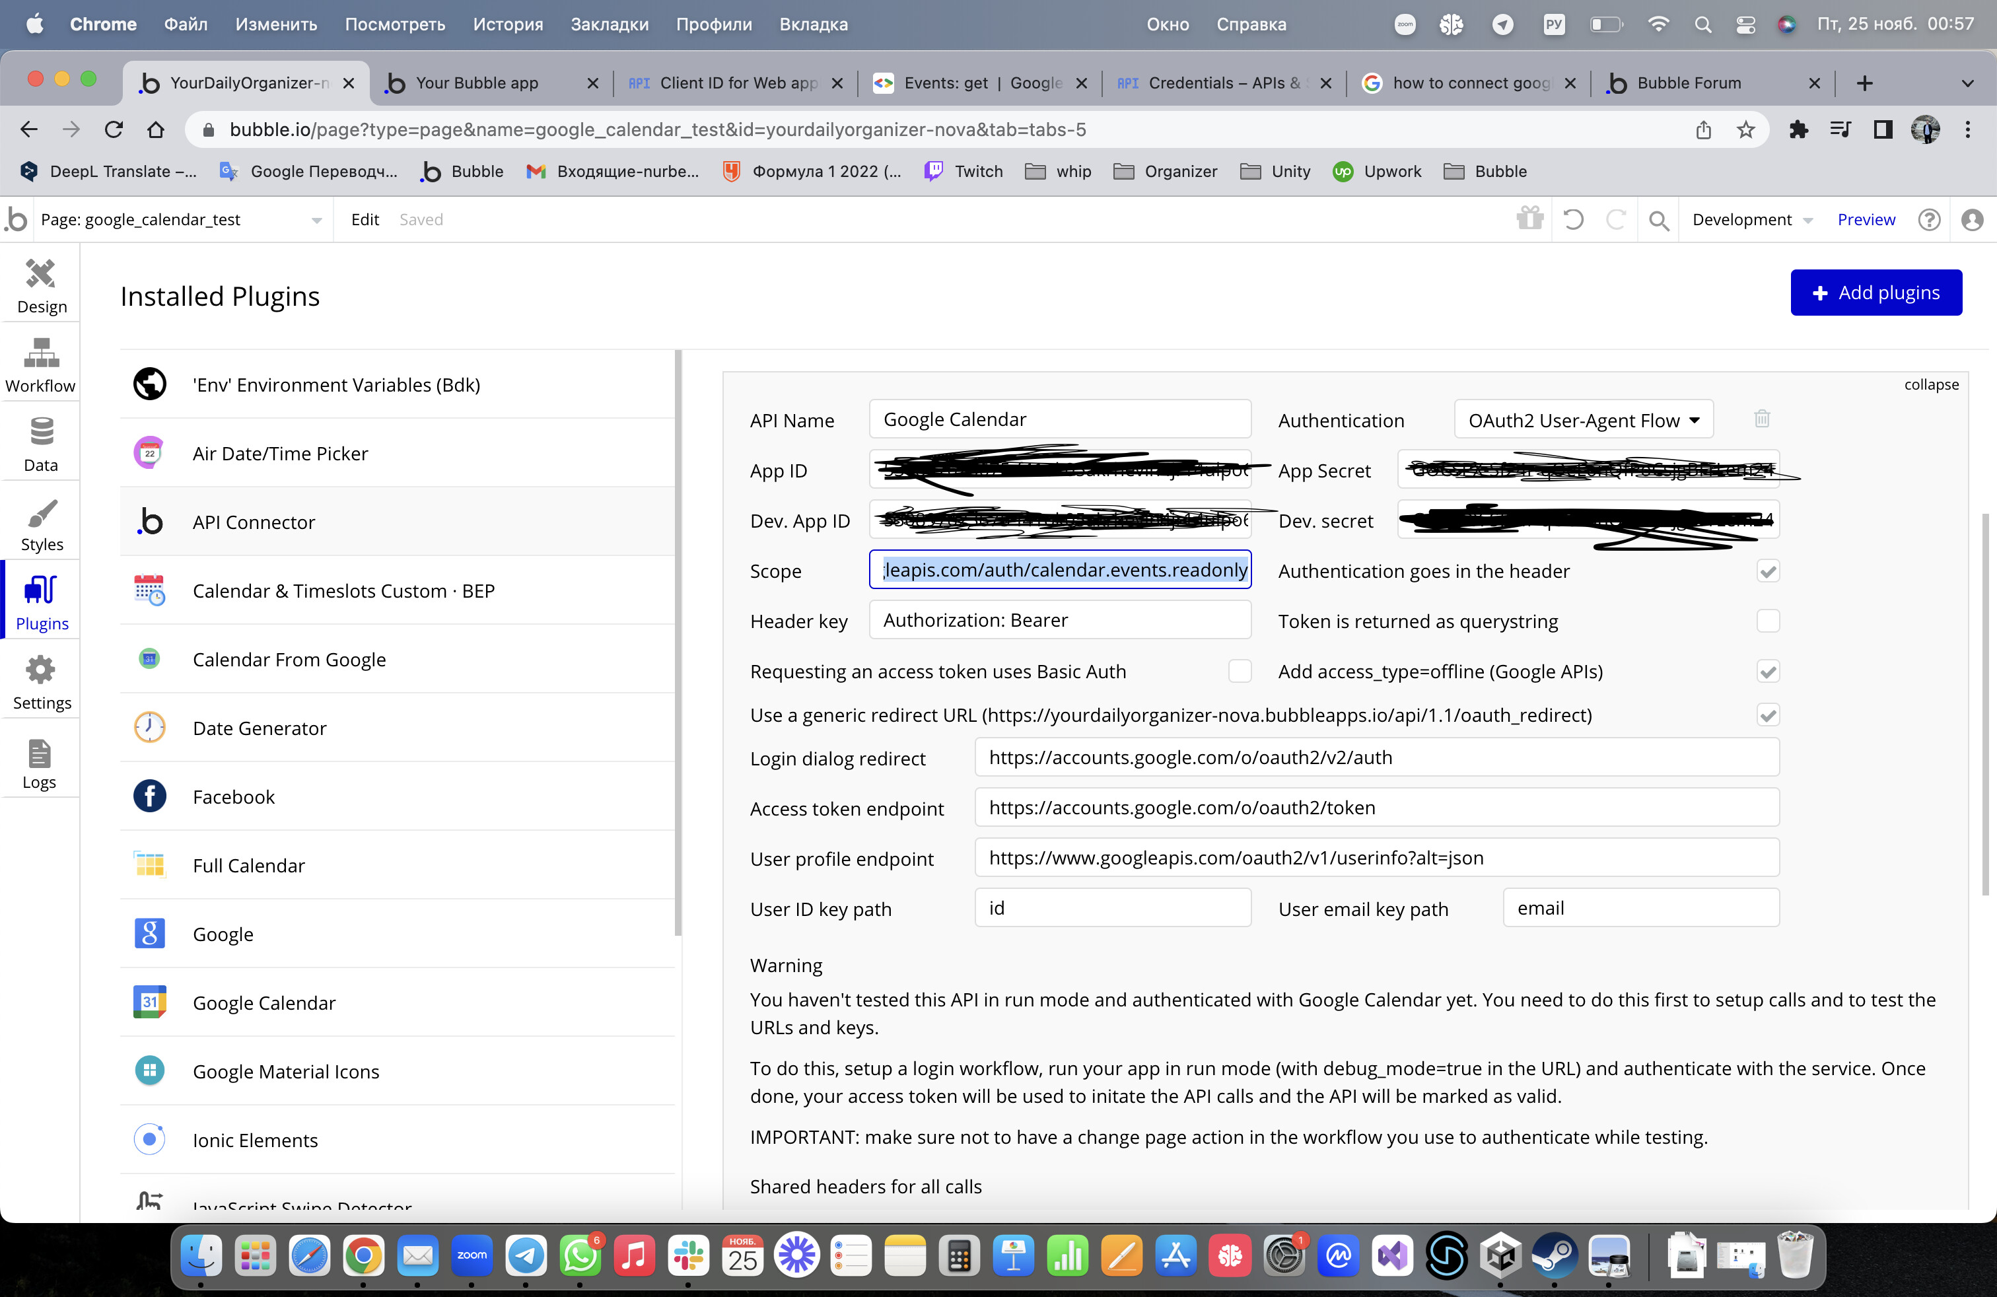Viewport: 1997px width, 1297px height.
Task: Open the Design tab in sidebar
Action: (x=40, y=285)
